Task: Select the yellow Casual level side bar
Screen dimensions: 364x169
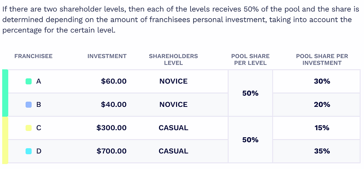Action: [x=5, y=140]
